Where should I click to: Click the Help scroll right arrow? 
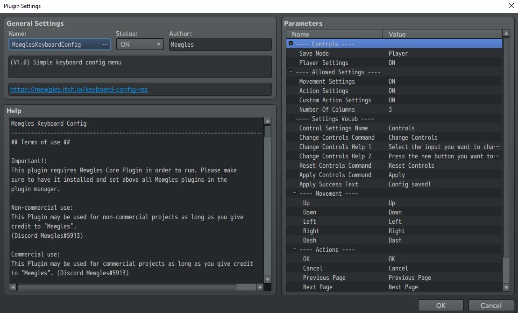(x=260, y=287)
